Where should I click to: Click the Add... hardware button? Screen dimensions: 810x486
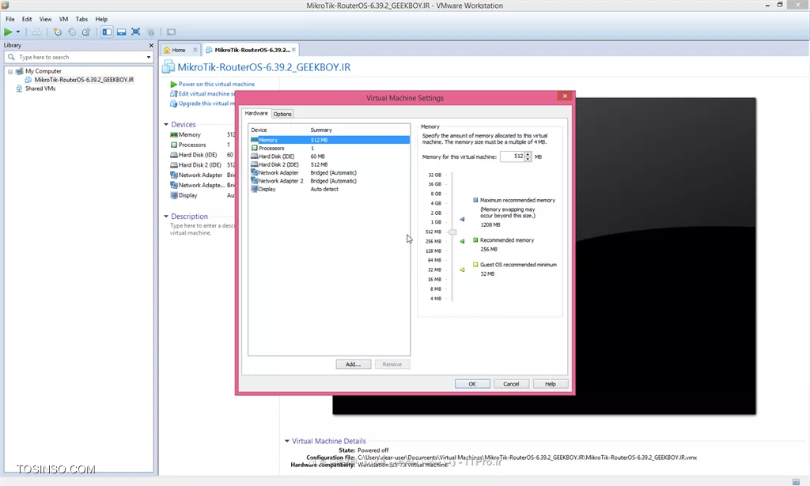tap(353, 364)
